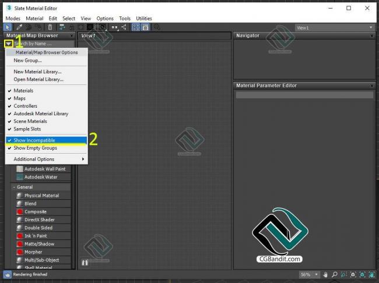The width and height of the screenshot is (379, 283).
Task: Activate the Select tool arrow icon
Action: [8, 27]
